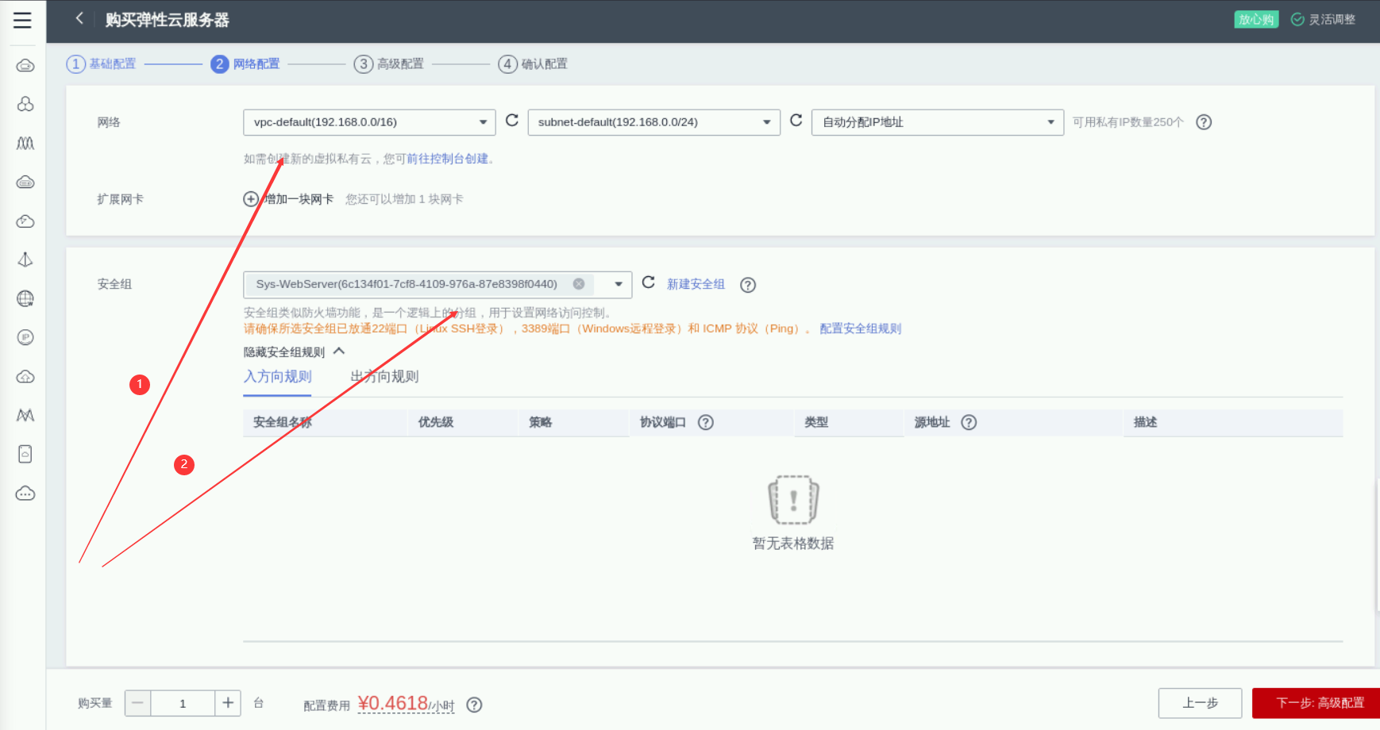
Task: Refresh the security group list
Action: (x=649, y=282)
